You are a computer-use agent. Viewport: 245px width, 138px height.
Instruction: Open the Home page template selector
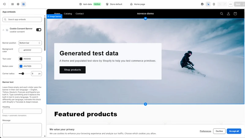138,4
